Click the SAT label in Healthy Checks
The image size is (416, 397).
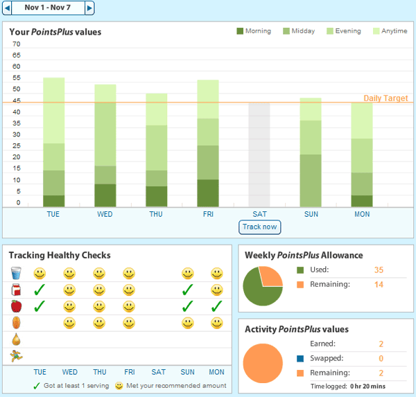pos(158,372)
